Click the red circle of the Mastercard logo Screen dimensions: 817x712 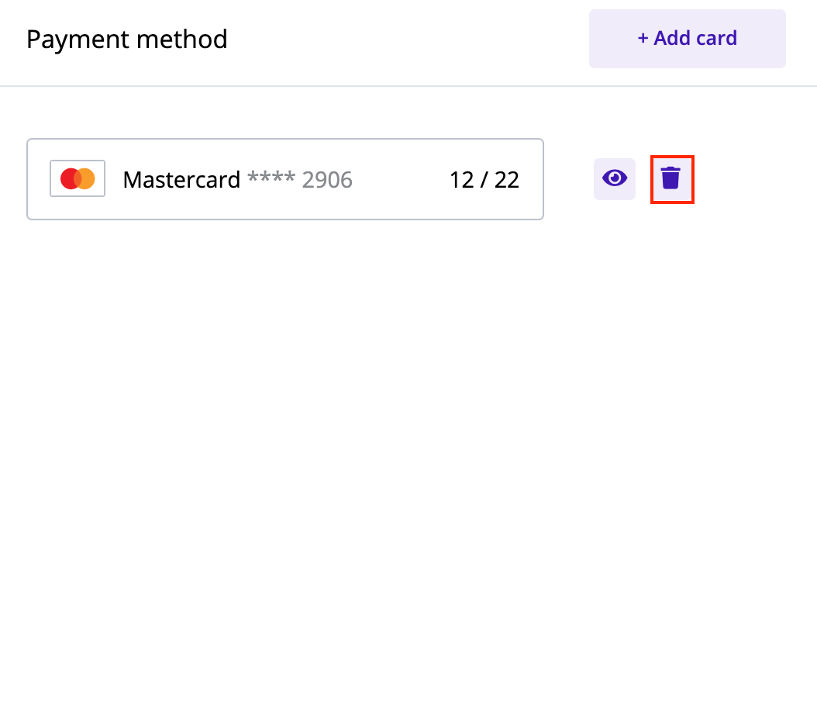tap(67, 178)
